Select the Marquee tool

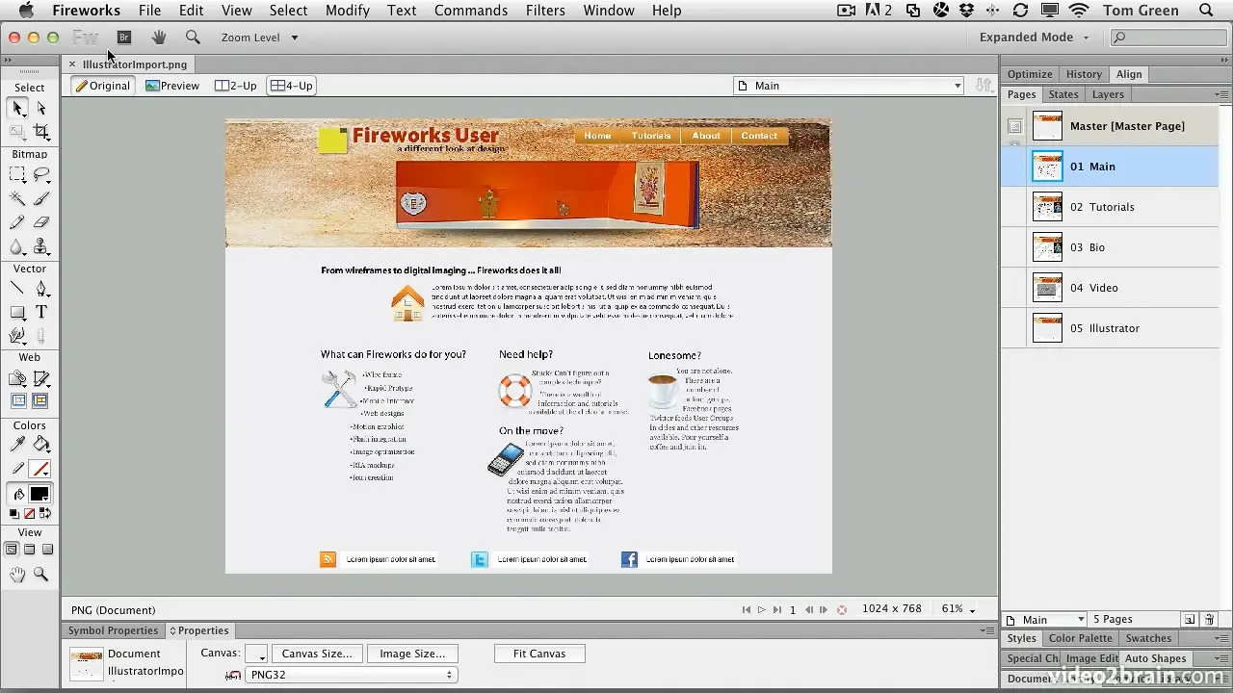point(18,175)
